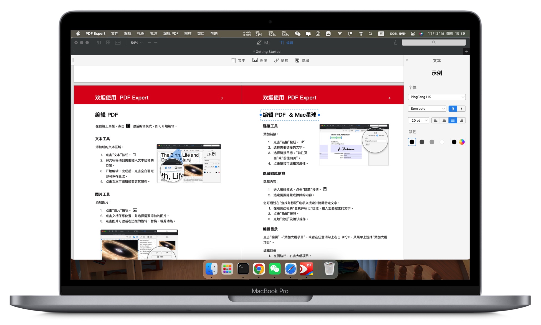Enable two-page reading layout

118,42
